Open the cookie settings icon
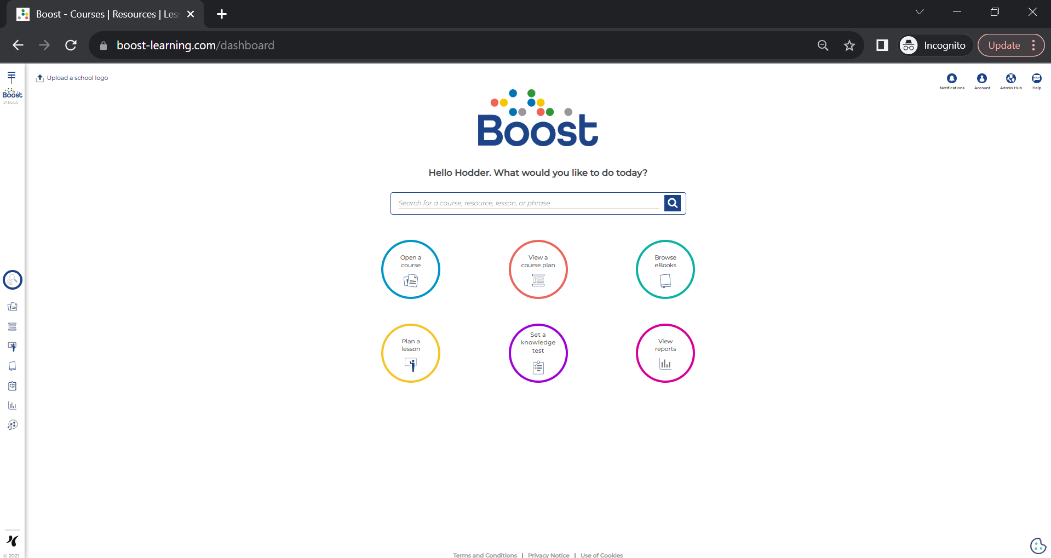This screenshot has width=1051, height=558. [x=1038, y=545]
